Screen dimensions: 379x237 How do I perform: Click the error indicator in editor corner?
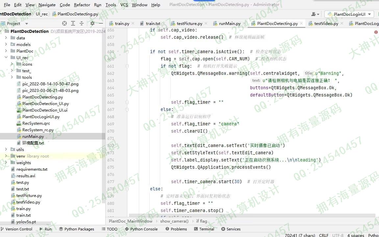tap(376, 32)
